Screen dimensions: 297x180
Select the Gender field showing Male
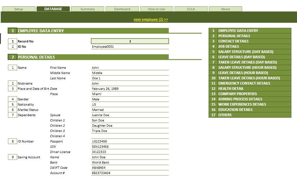[130, 99]
